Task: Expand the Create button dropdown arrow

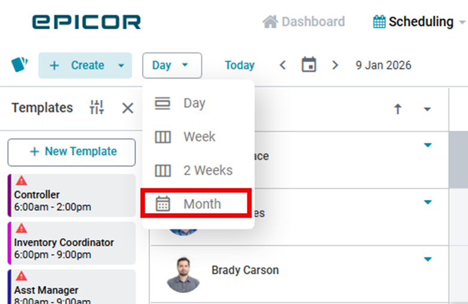Action: tap(121, 65)
